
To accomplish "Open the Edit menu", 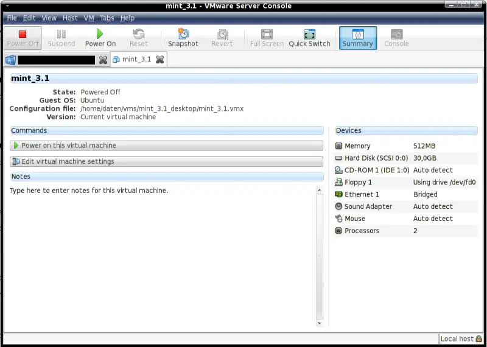I will 29,18.
